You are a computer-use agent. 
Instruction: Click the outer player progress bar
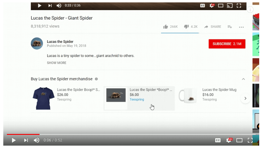click(131, 134)
